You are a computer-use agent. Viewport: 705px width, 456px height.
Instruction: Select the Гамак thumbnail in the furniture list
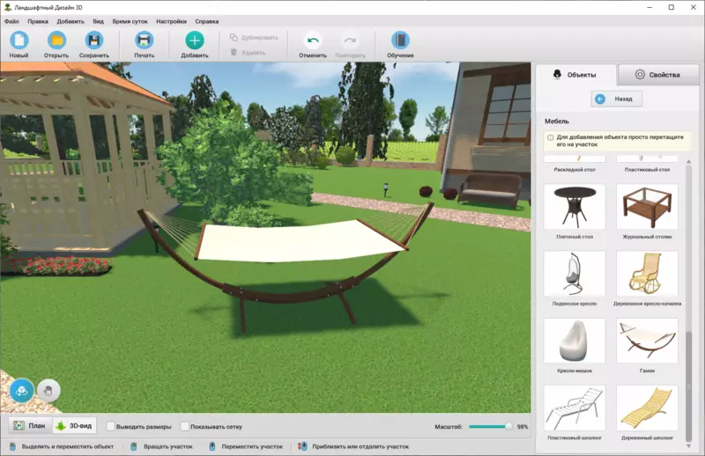(x=647, y=341)
